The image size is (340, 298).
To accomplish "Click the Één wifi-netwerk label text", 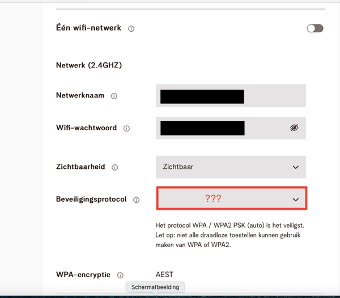I will [88, 28].
